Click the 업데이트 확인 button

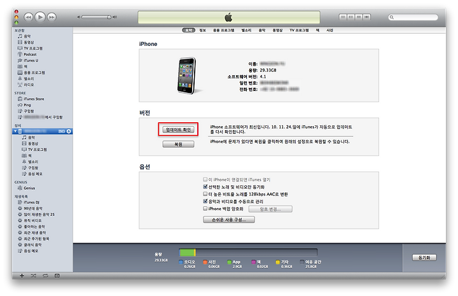pyautogui.click(x=179, y=130)
